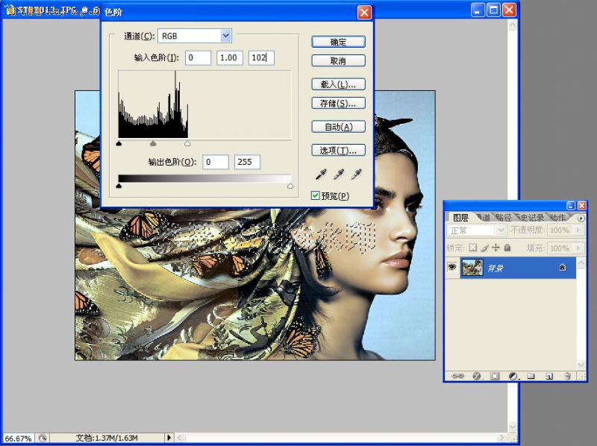Toggle the lock position icon
Image resolution: width=597 pixels, height=446 pixels.
click(x=496, y=248)
